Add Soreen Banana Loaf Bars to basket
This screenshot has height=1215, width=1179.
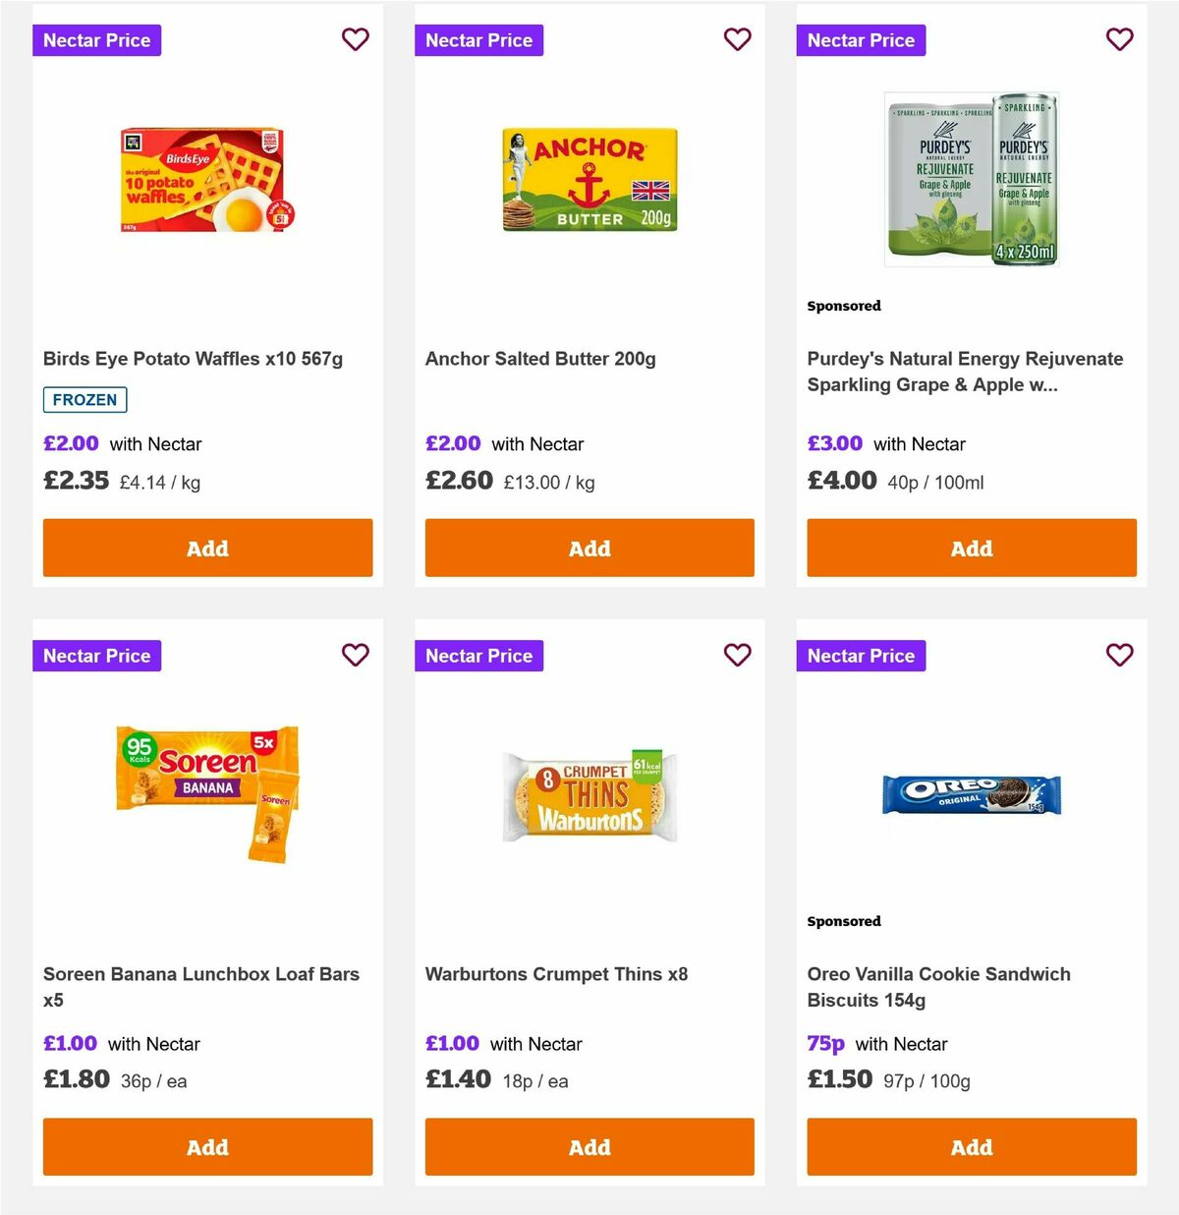(x=207, y=1146)
